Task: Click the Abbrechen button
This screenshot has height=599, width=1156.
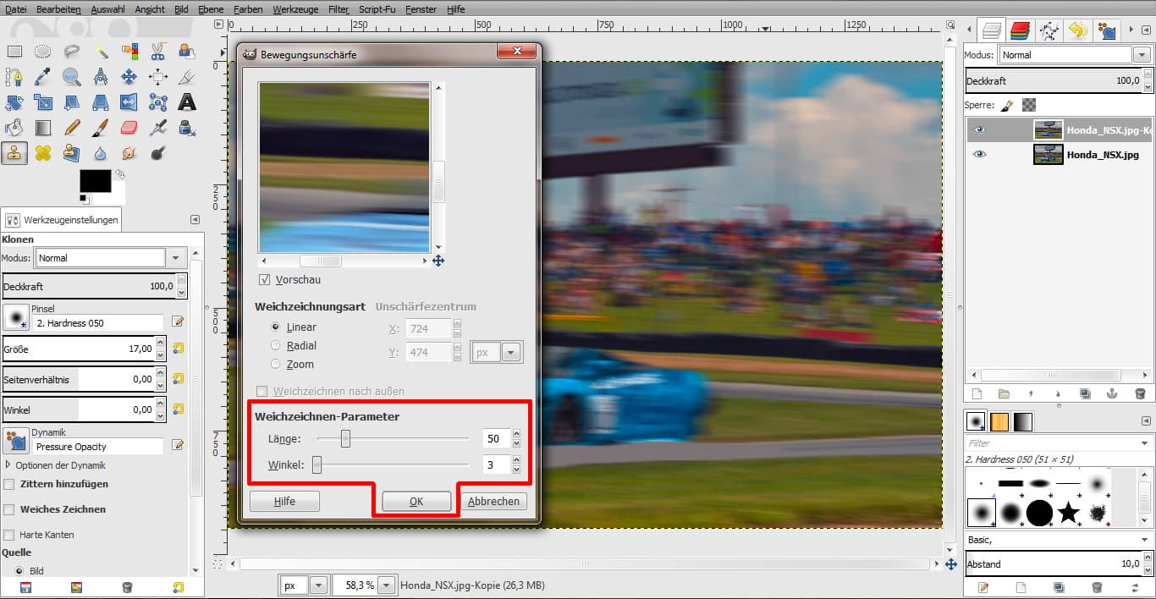Action: pos(493,501)
